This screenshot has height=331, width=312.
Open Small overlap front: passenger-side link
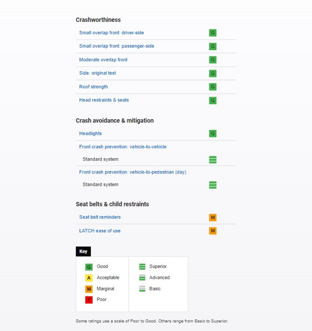tap(116, 46)
